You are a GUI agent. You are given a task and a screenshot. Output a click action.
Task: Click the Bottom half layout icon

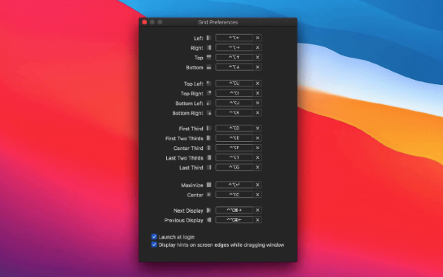pyautogui.click(x=209, y=67)
